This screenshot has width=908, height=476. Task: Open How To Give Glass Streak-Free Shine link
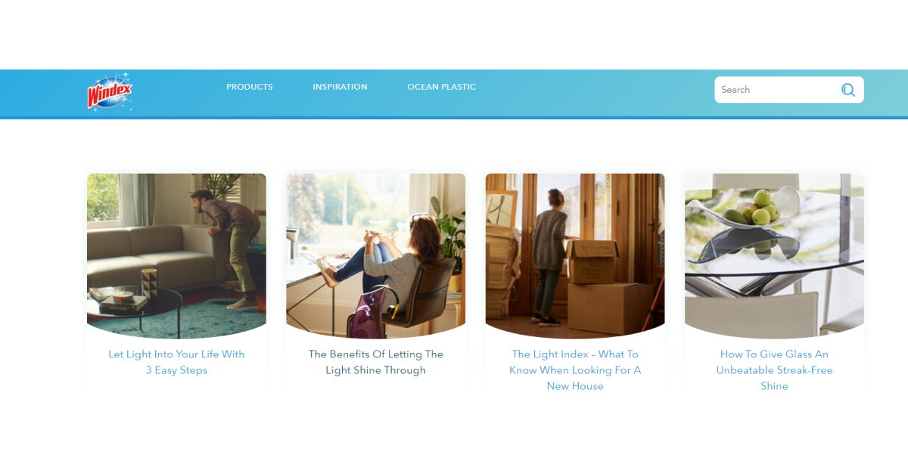click(774, 369)
